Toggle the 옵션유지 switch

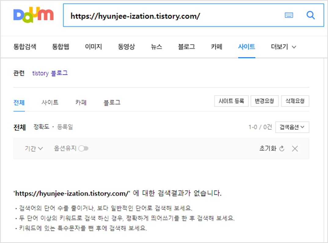point(83,148)
